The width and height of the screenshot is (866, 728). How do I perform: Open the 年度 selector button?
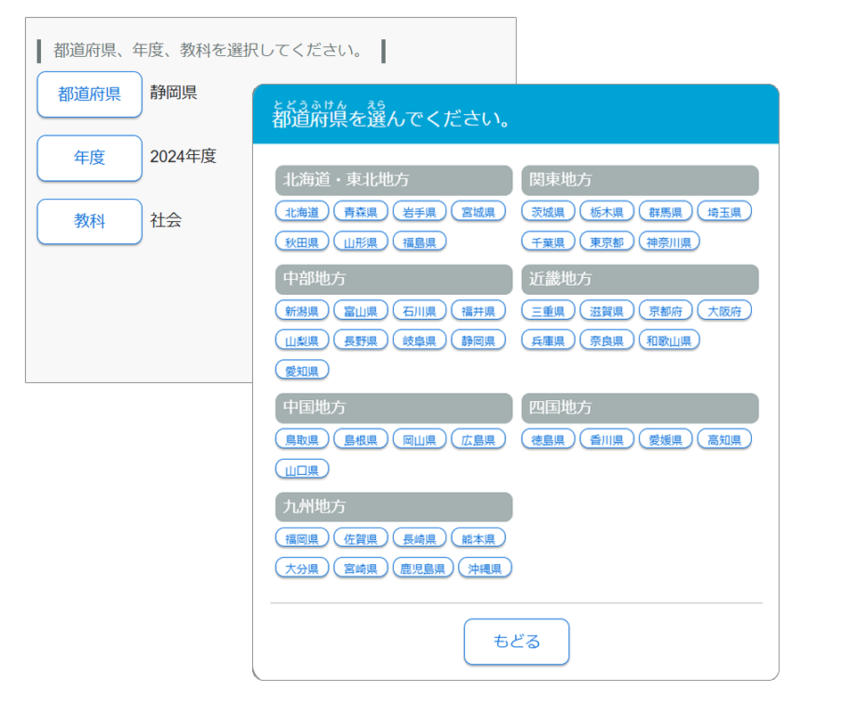pos(89,158)
